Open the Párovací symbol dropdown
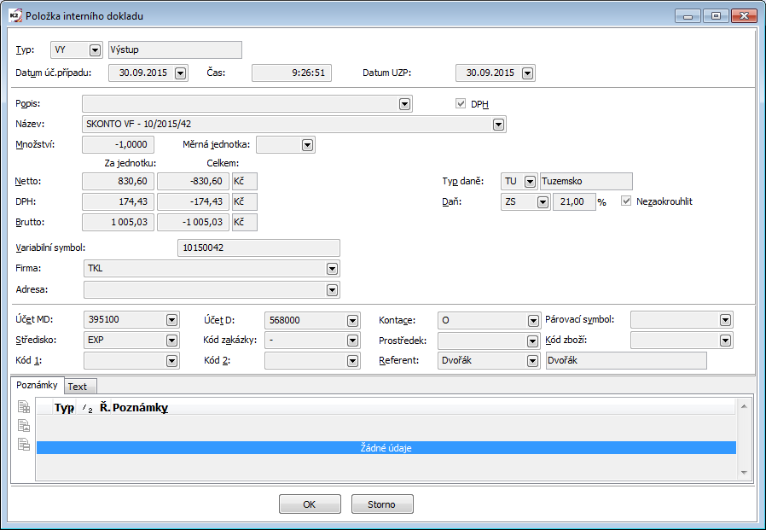 pyautogui.click(x=725, y=320)
